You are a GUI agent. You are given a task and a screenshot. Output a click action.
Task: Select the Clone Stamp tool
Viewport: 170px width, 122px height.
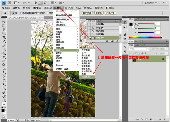click(x=4, y=53)
